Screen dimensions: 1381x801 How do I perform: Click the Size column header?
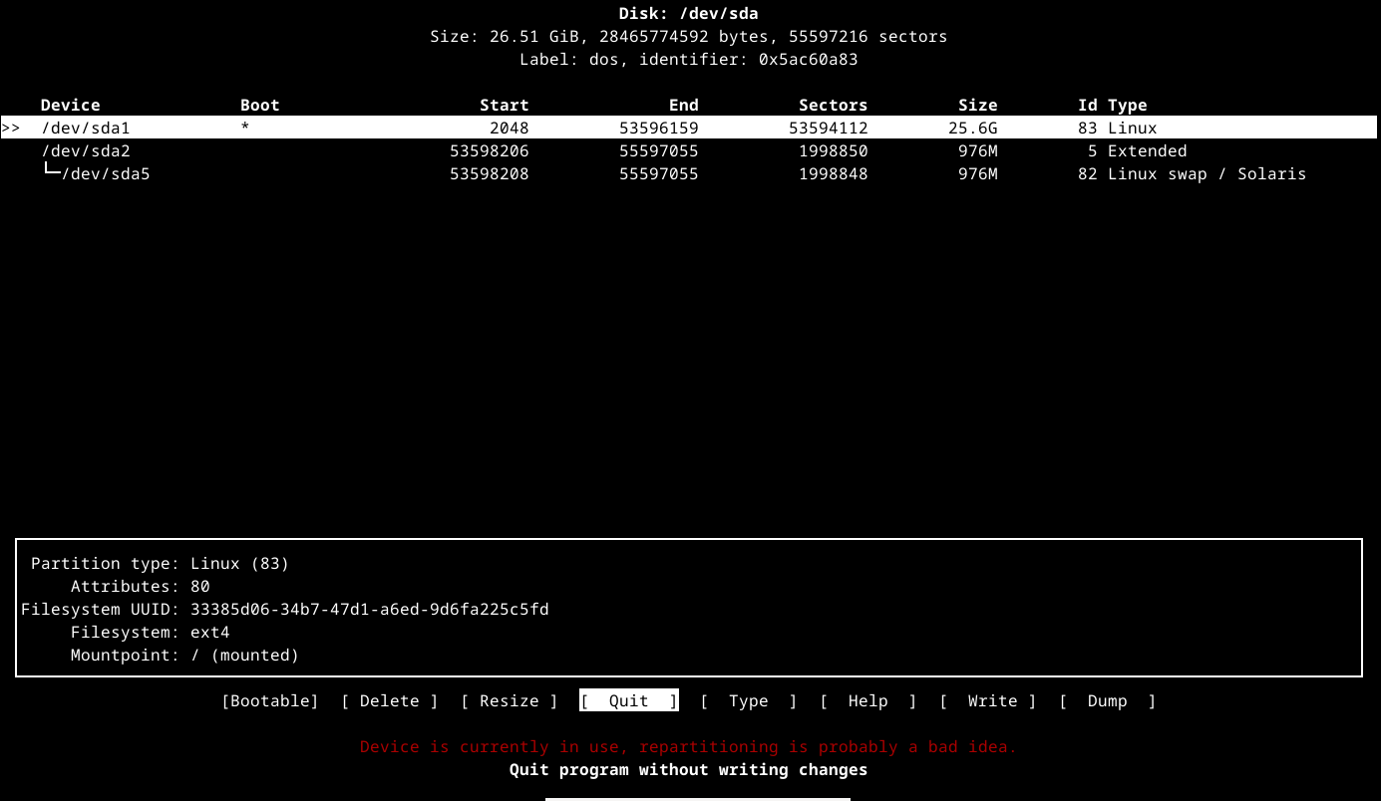point(977,106)
